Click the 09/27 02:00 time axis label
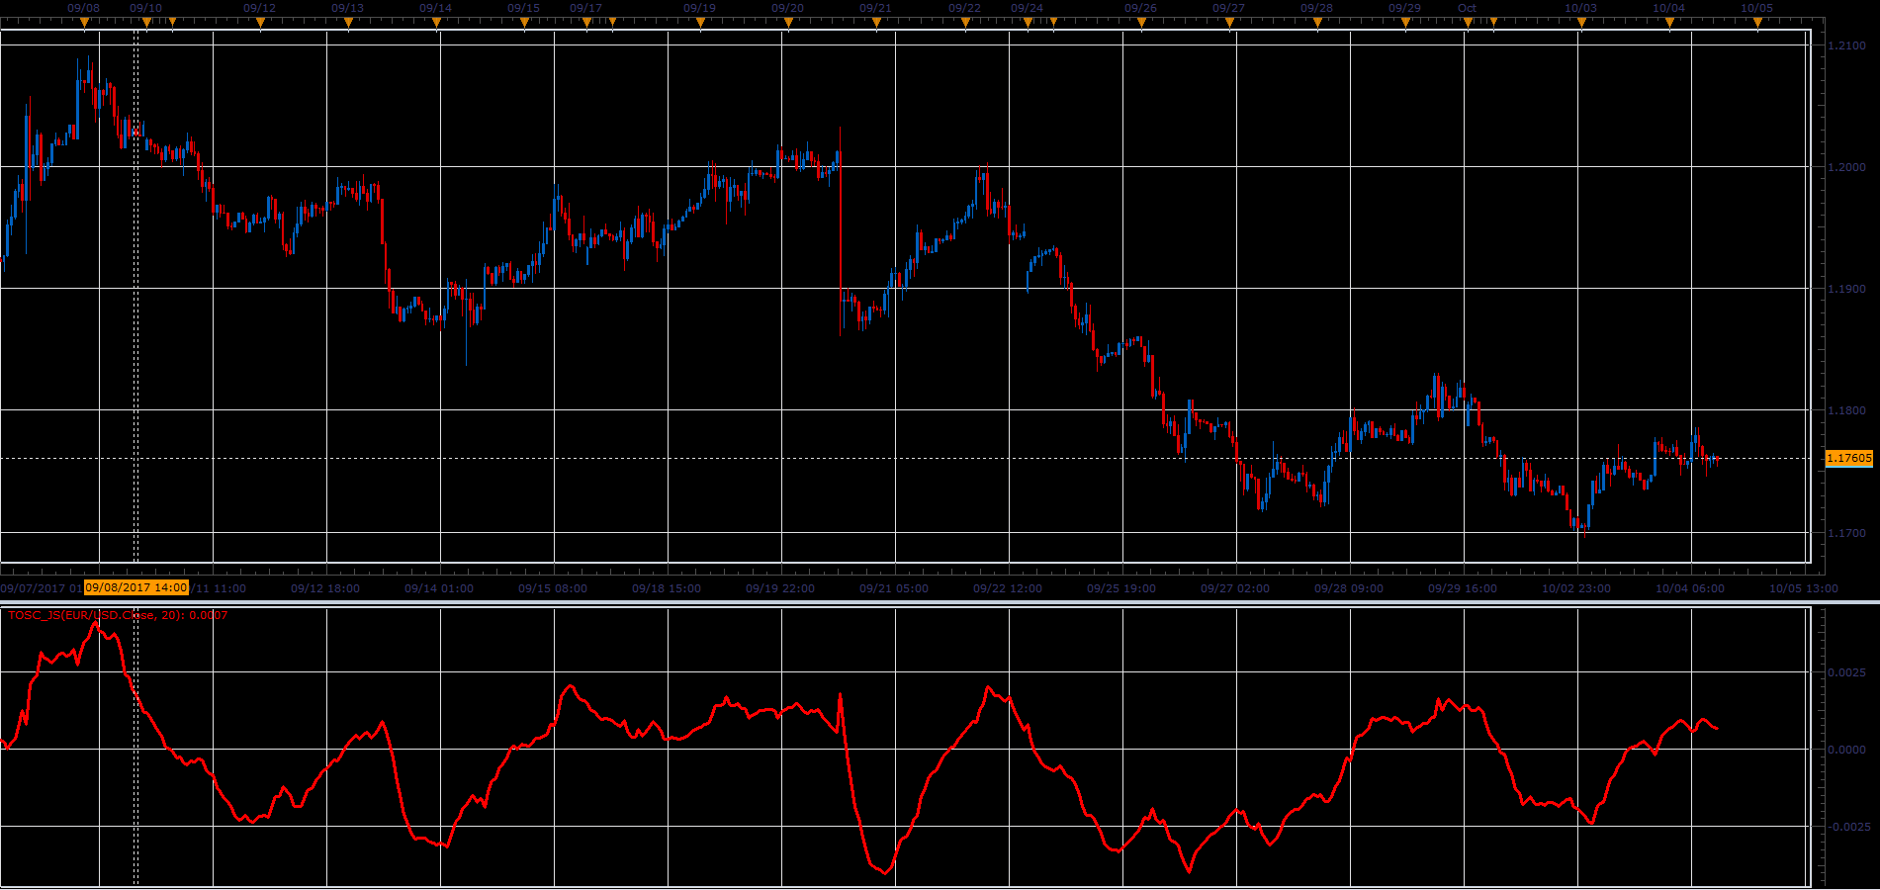Screen dimensions: 1880x890 1235,588
